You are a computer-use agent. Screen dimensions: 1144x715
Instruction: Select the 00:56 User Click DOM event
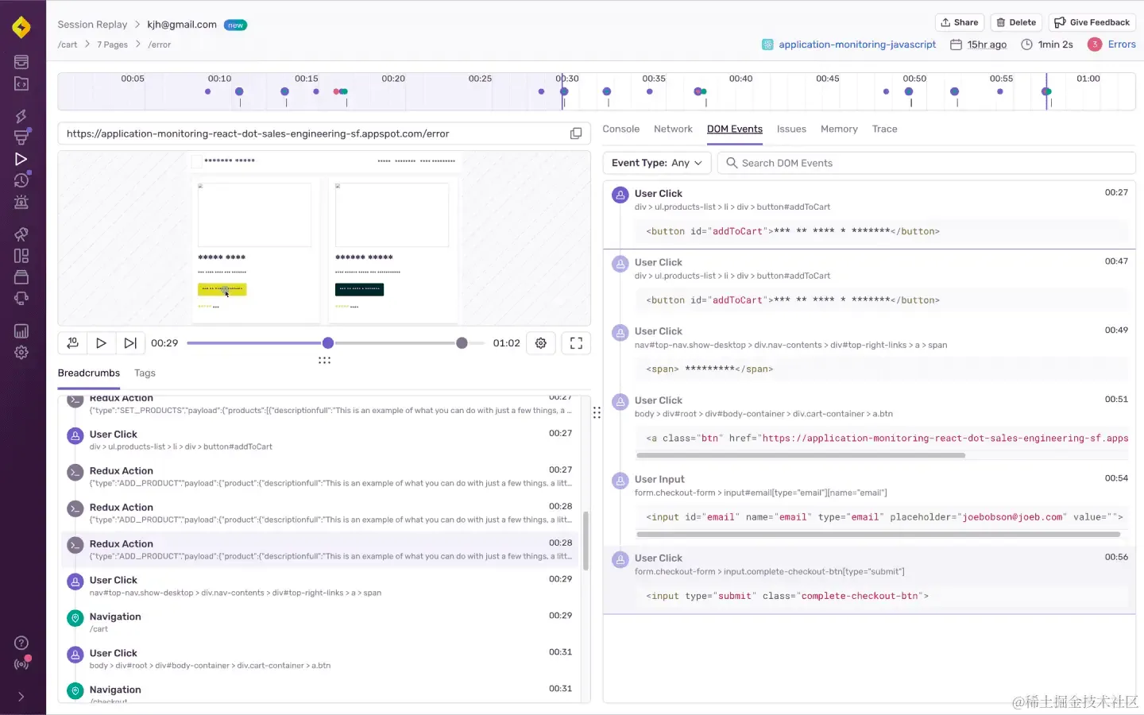coord(869,579)
